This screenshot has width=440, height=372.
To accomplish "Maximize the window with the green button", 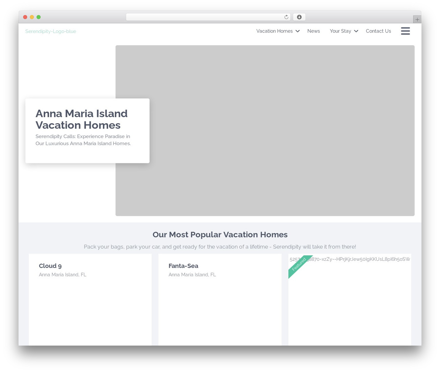I will 38,17.
